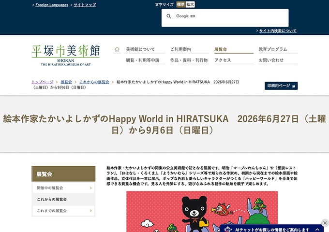
Task: Open the 観覧・利用等申請 menu
Action: [145, 60]
